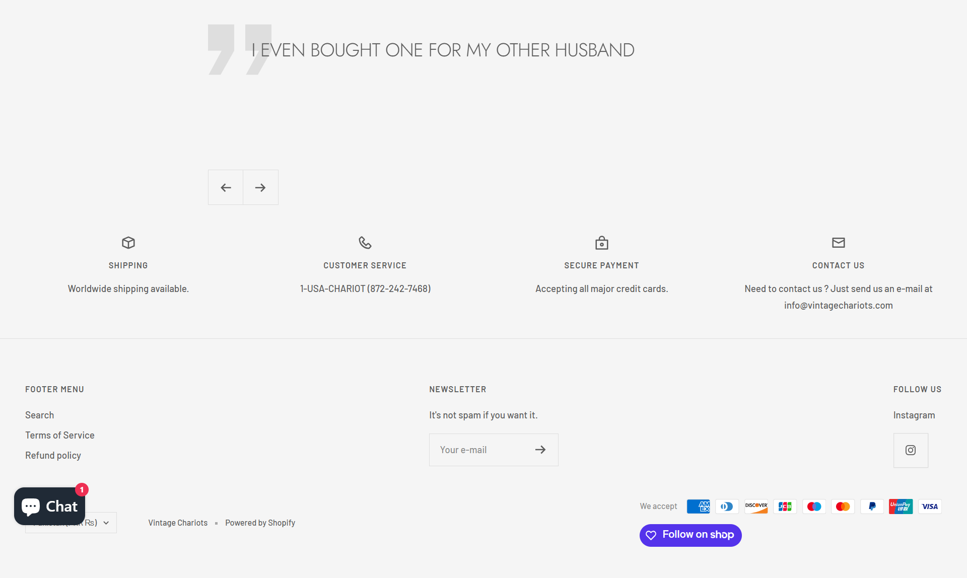This screenshot has width=967, height=578.
Task: Click the previous testimonial arrow
Action: [x=226, y=187]
